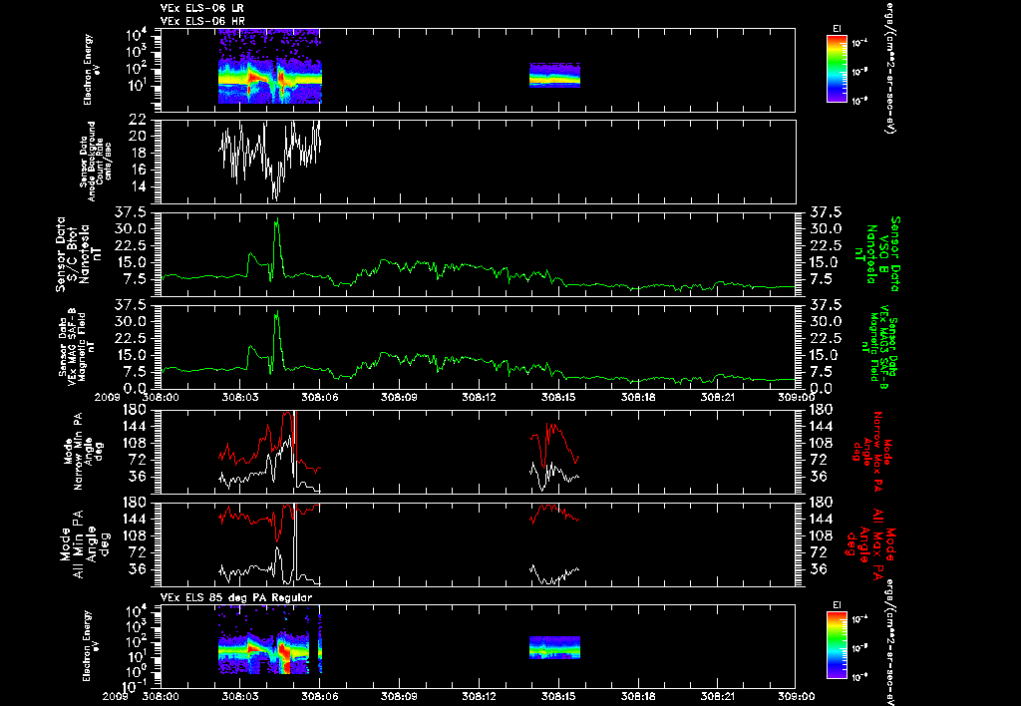Click the white "VEx MAG SAF-B Magnetic Field" label
The height and width of the screenshot is (706, 1021).
tap(78, 346)
